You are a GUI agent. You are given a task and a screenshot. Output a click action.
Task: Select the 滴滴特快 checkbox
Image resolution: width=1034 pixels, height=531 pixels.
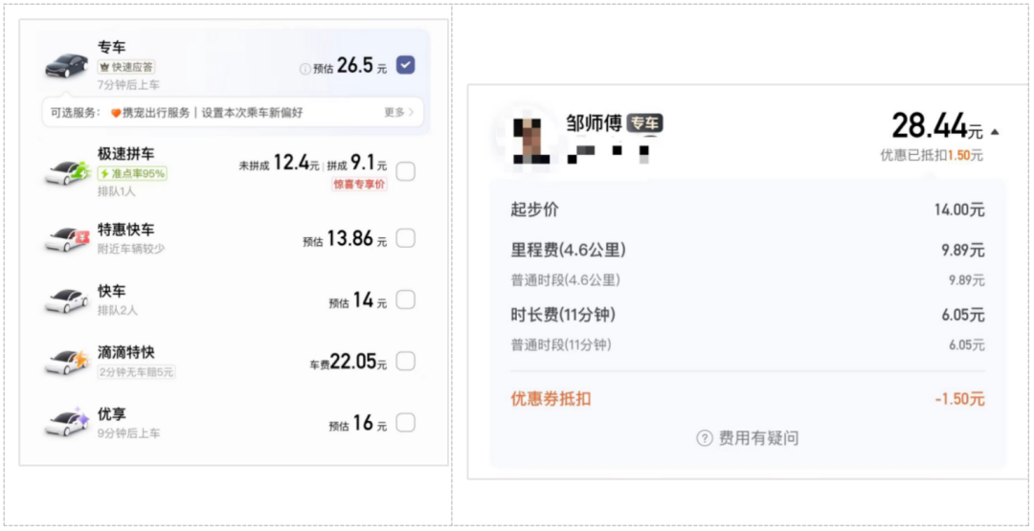[x=406, y=361]
